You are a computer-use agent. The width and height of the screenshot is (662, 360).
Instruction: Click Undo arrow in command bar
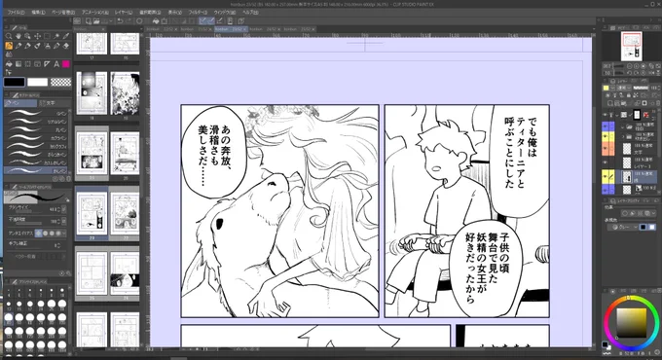tap(120, 20)
